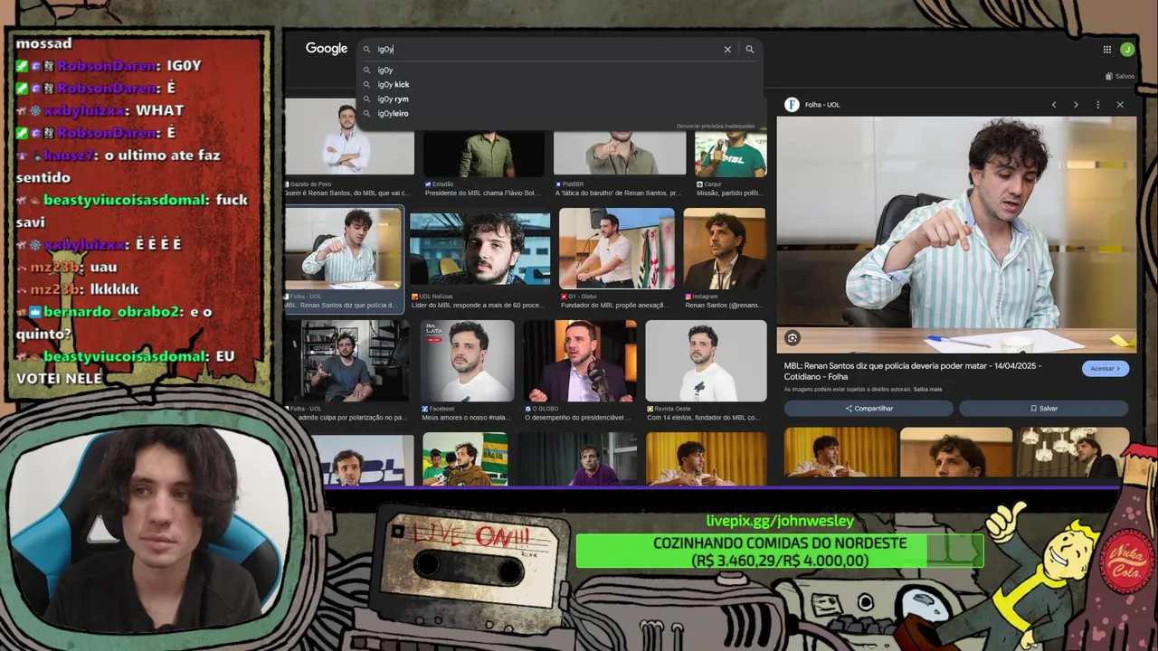
Task: Open the Google apps grid
Action: (1106, 50)
